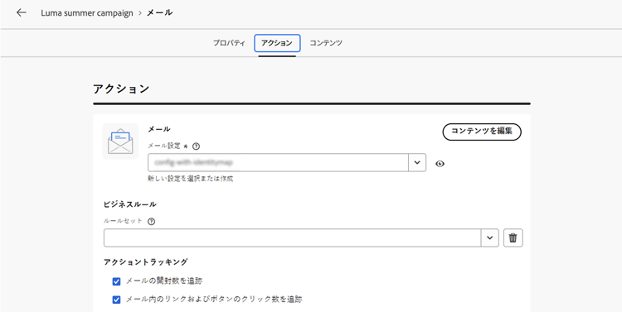Image resolution: width=622 pixels, height=312 pixels.
Task: Show help for ルールセット
Action: tap(151, 222)
